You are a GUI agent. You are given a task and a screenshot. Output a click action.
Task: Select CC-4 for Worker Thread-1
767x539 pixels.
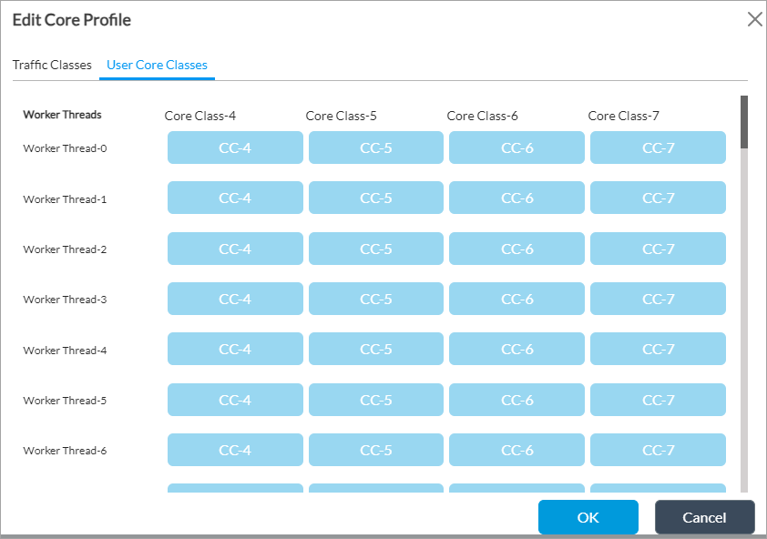point(235,198)
